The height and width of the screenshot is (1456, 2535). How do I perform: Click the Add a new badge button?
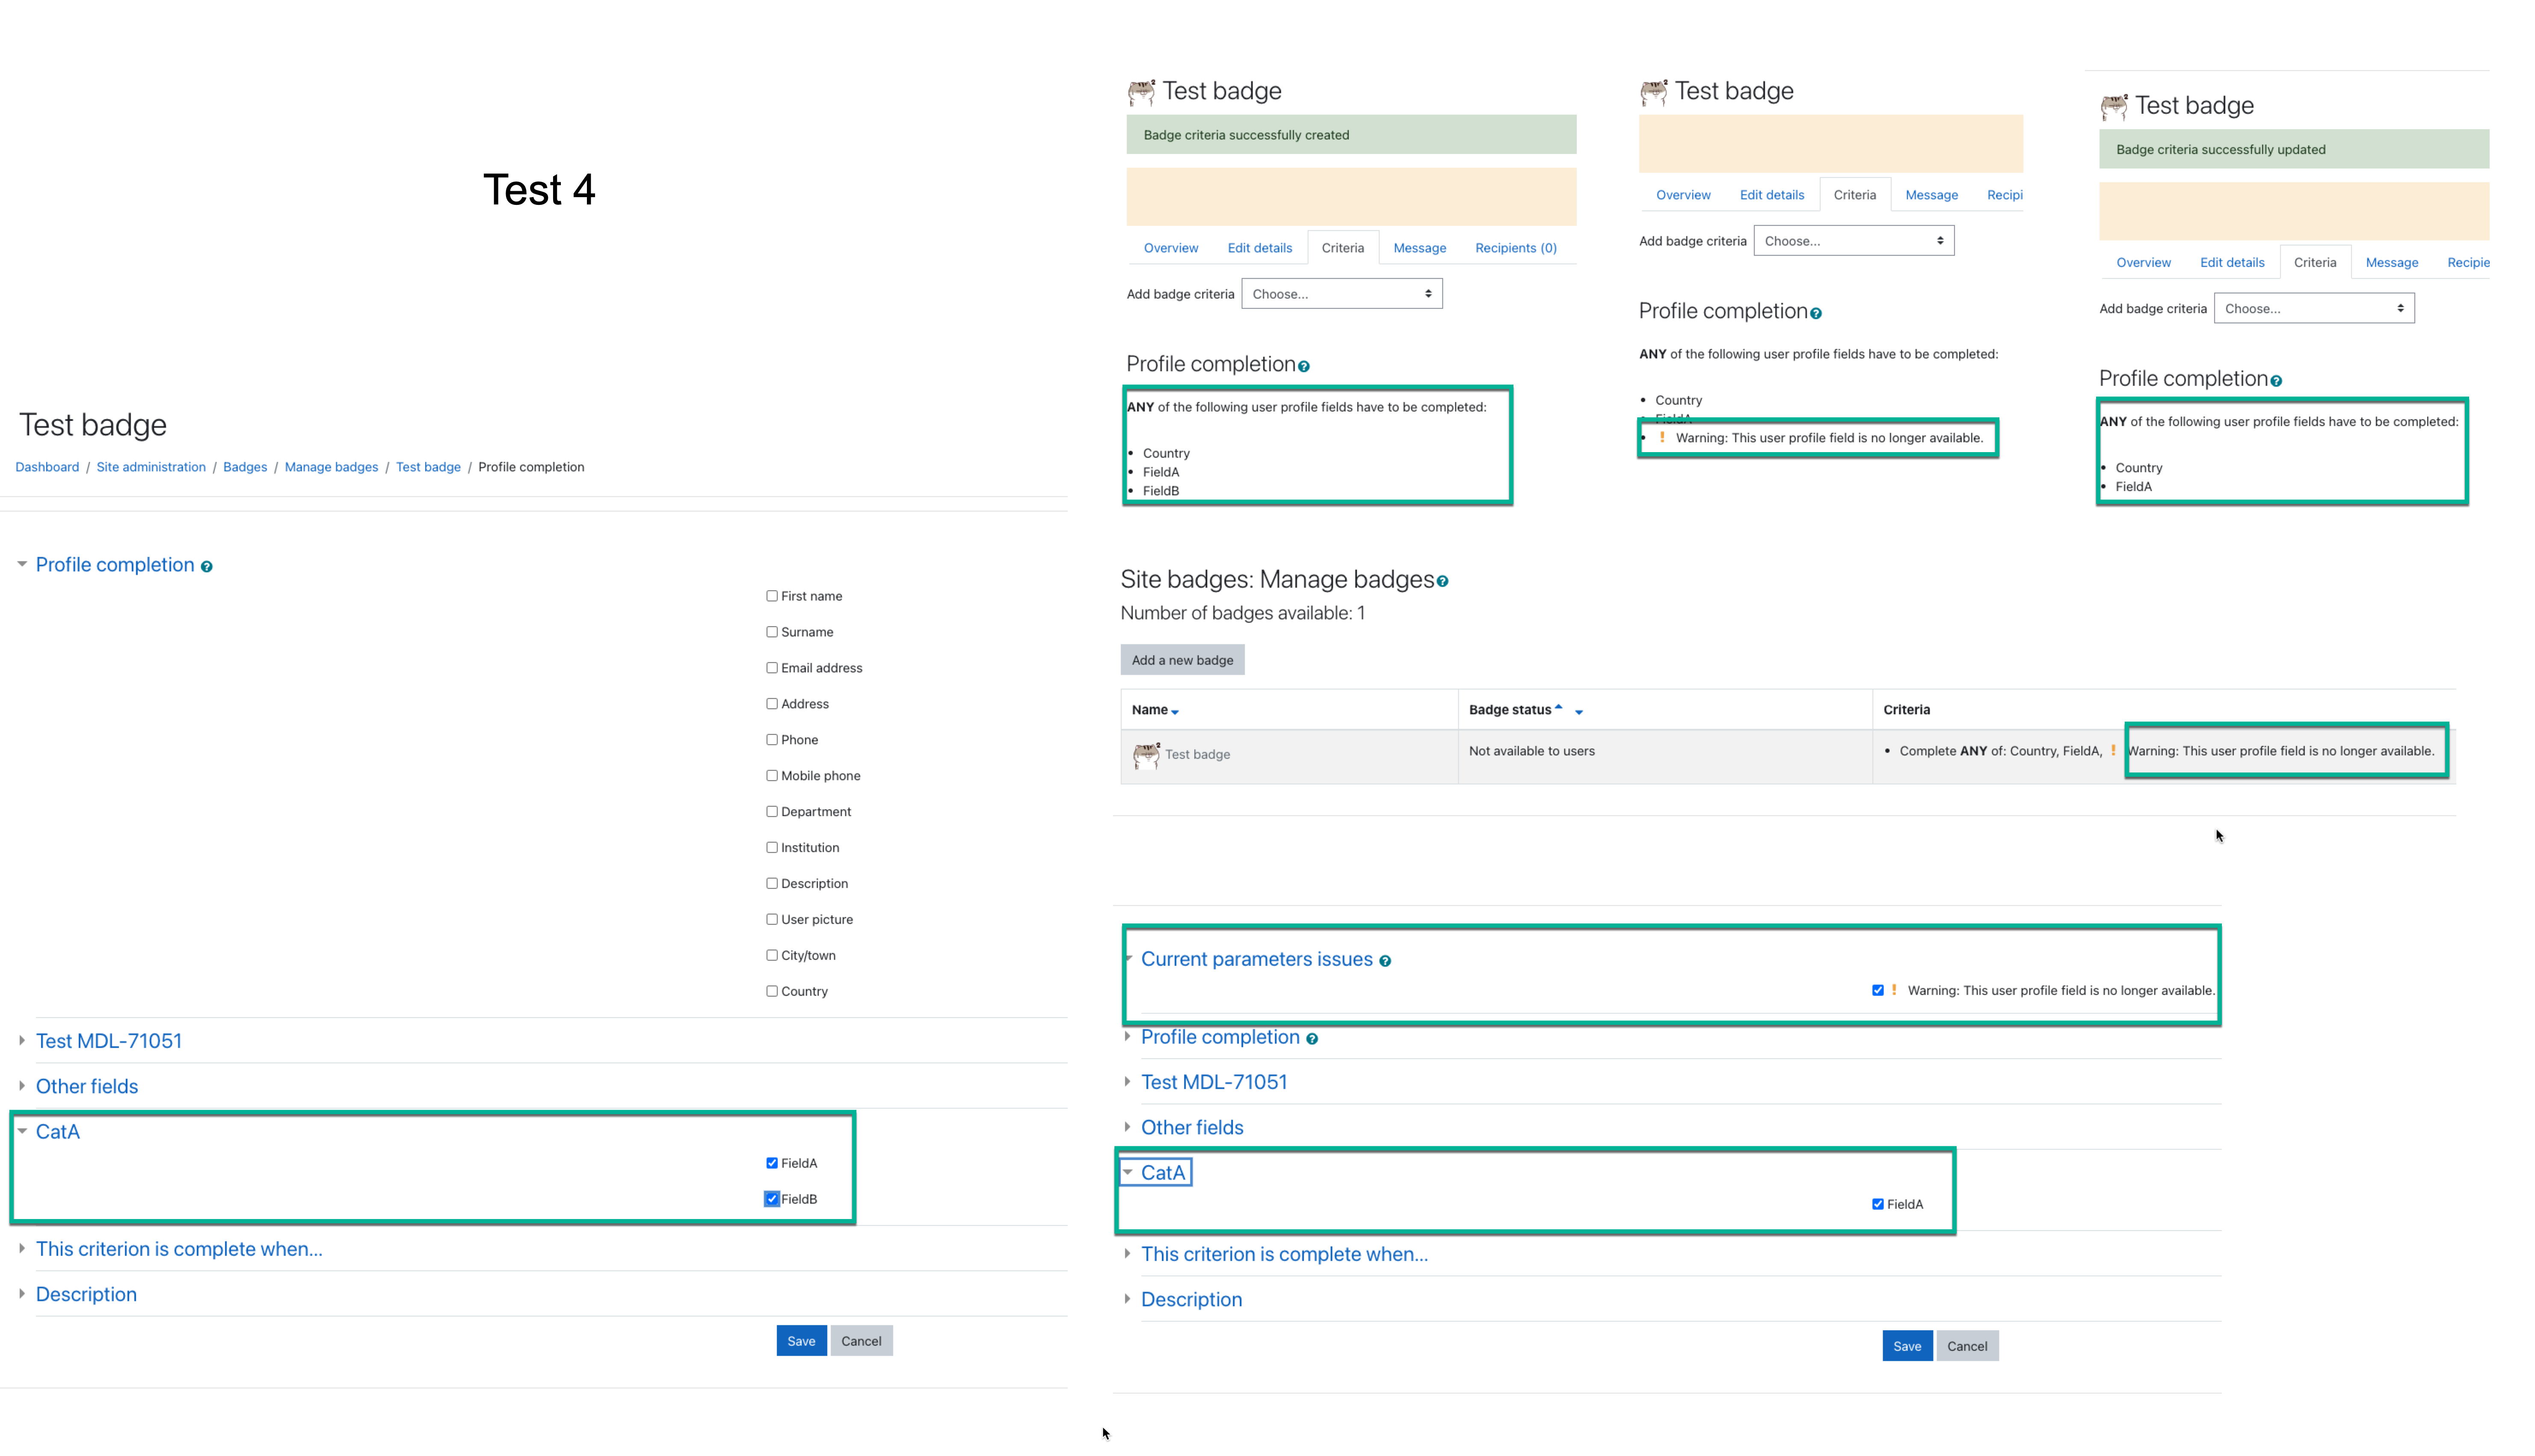pos(1182,660)
